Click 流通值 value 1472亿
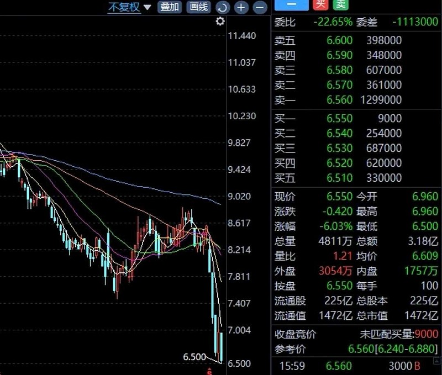The height and width of the screenshot is (375, 442). coord(335,316)
